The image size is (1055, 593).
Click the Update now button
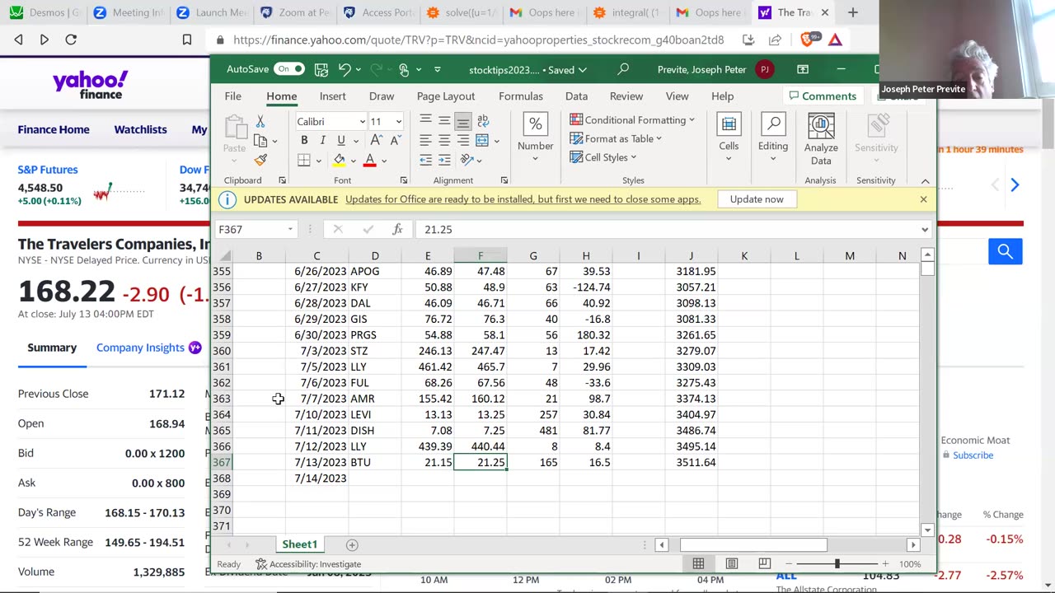coord(757,199)
